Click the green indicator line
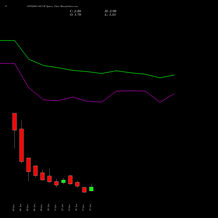Image resolution: width=218 pixels, height=218 pixels. tap(87, 72)
